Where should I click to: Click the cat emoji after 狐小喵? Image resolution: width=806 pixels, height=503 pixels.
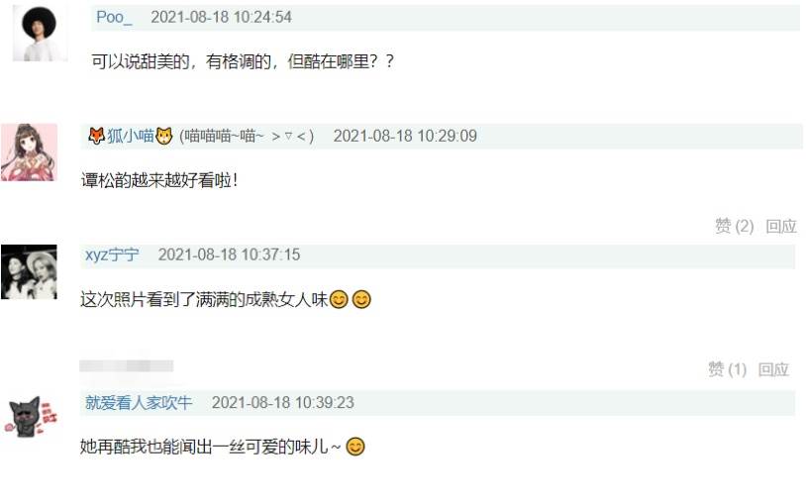coord(164,137)
